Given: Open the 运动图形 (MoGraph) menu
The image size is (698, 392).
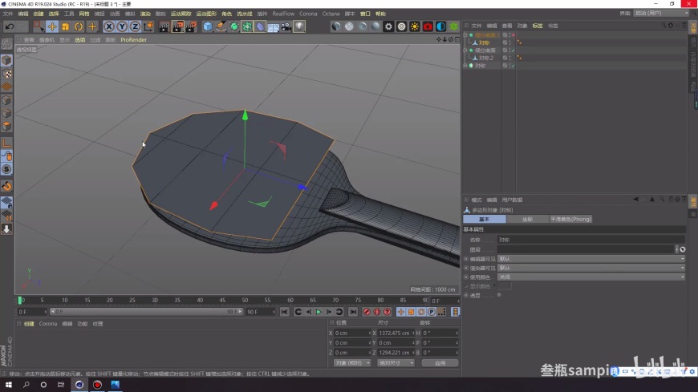Looking at the screenshot, I should pyautogui.click(x=206, y=14).
